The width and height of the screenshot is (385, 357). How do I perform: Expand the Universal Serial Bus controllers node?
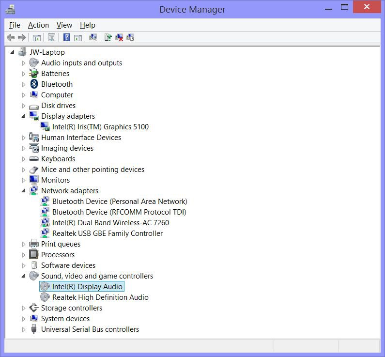tap(23, 329)
